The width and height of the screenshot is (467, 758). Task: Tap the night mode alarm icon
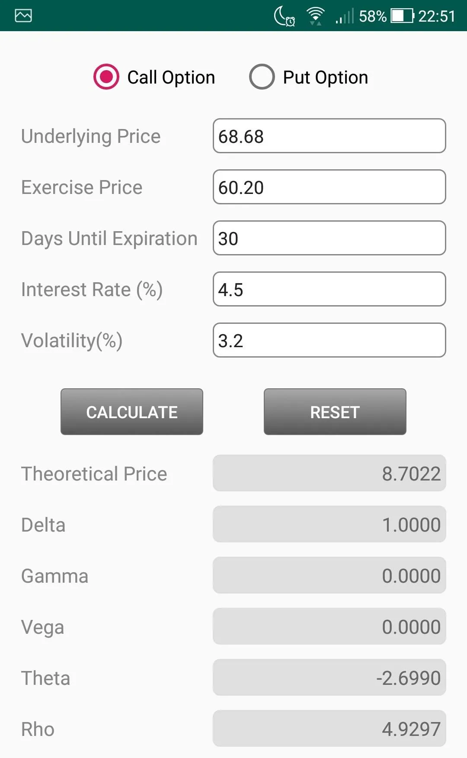tap(285, 16)
